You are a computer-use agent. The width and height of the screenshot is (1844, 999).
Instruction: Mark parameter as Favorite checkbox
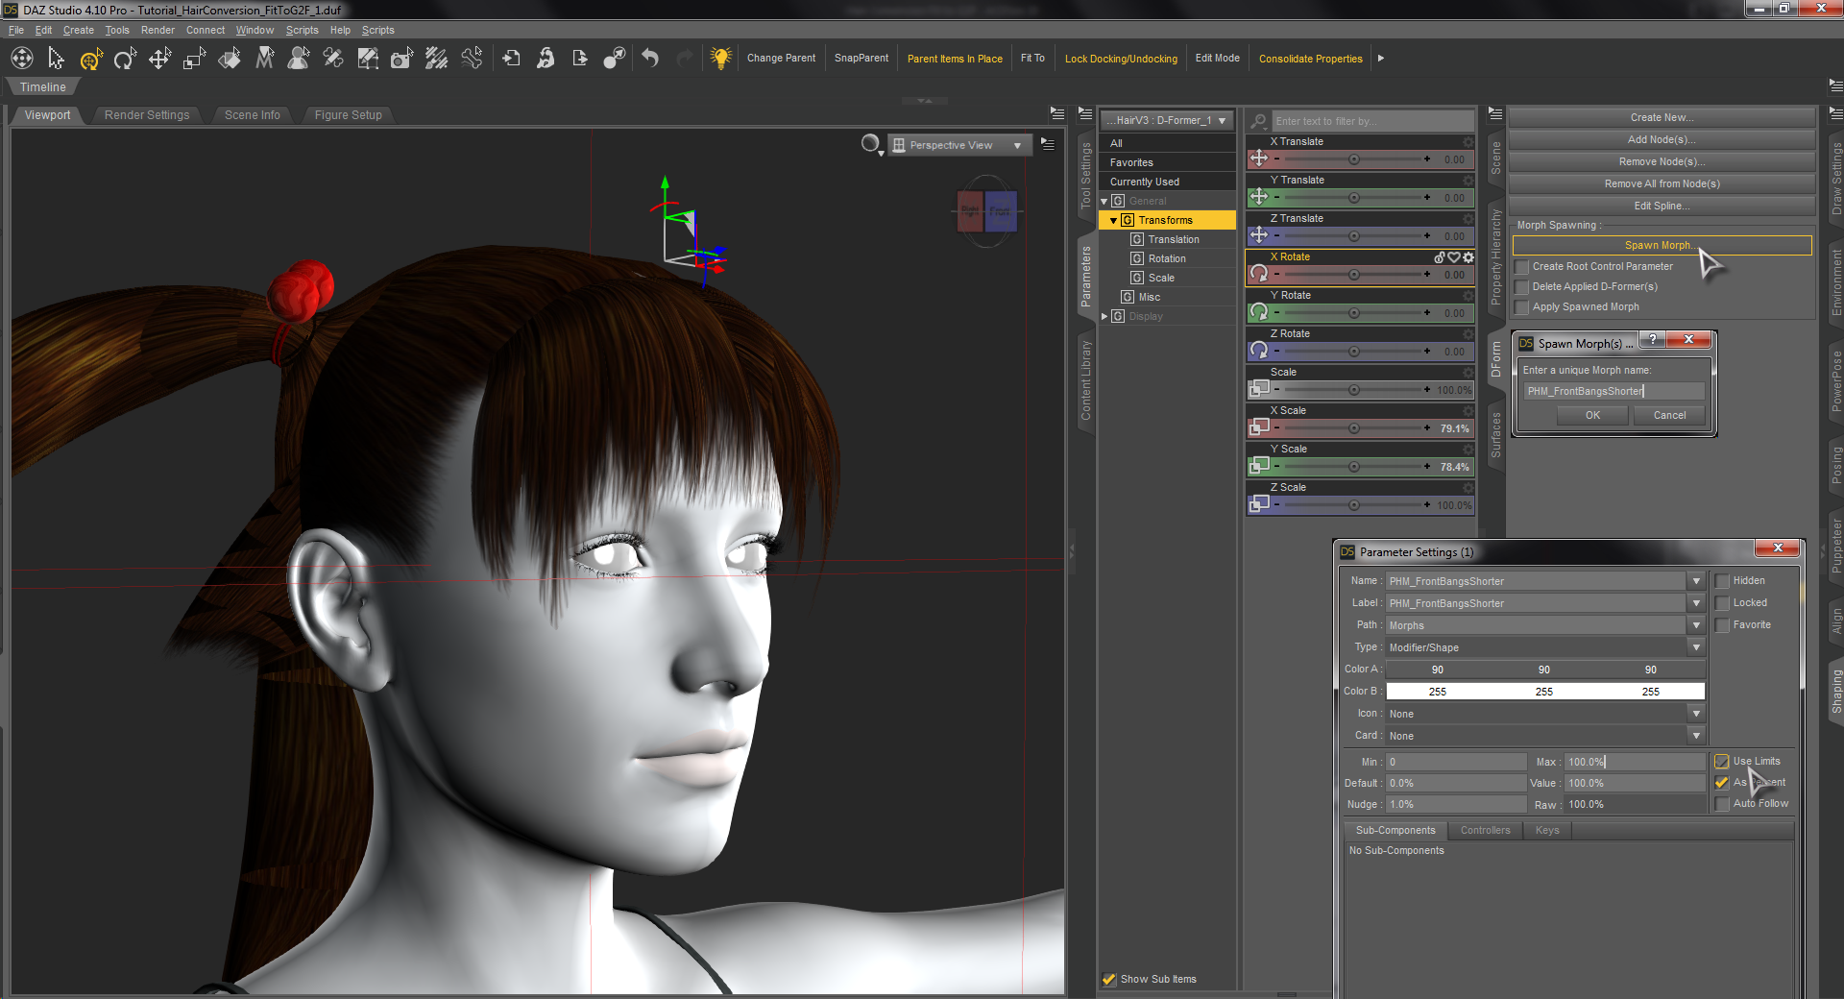(1722, 625)
